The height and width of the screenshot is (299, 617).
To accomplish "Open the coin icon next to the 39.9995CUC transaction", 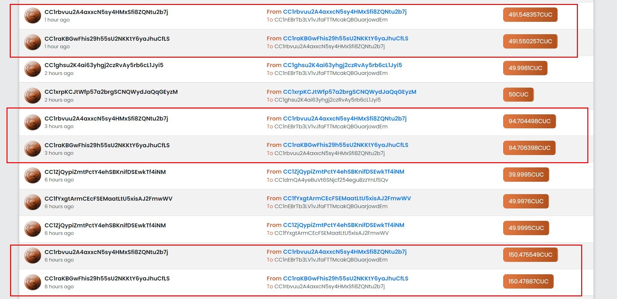I will click(33, 176).
